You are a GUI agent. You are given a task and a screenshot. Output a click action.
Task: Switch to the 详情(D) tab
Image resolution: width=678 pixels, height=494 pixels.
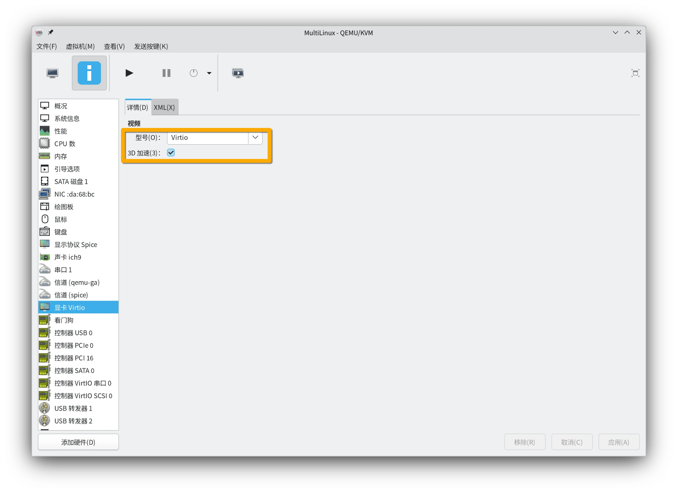138,107
